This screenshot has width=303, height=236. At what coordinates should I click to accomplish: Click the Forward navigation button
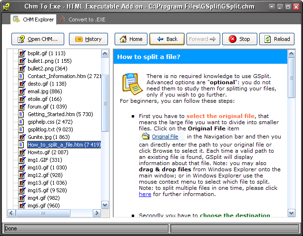(x=203, y=39)
